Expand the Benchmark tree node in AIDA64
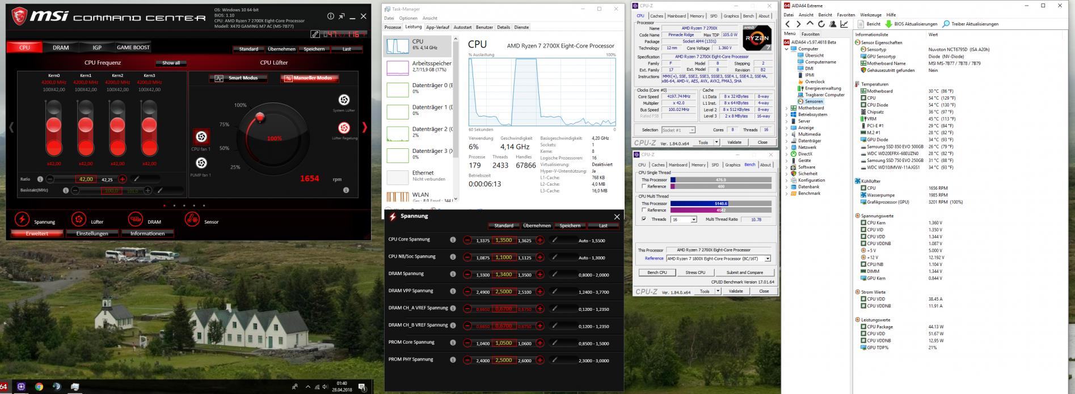 tap(786, 194)
